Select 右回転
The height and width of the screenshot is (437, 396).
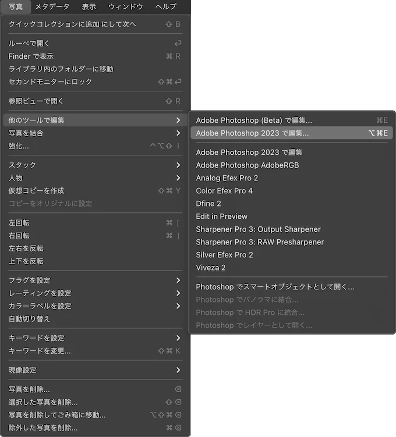pyautogui.click(x=96, y=236)
